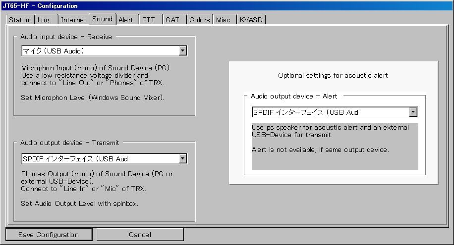The height and width of the screenshot is (245, 454).
Task: Expand the Receive input device dropdown arrow
Action: (182, 51)
